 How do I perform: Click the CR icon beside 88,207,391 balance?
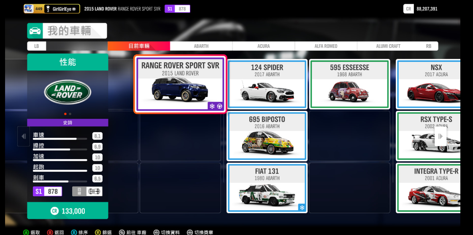point(408,9)
